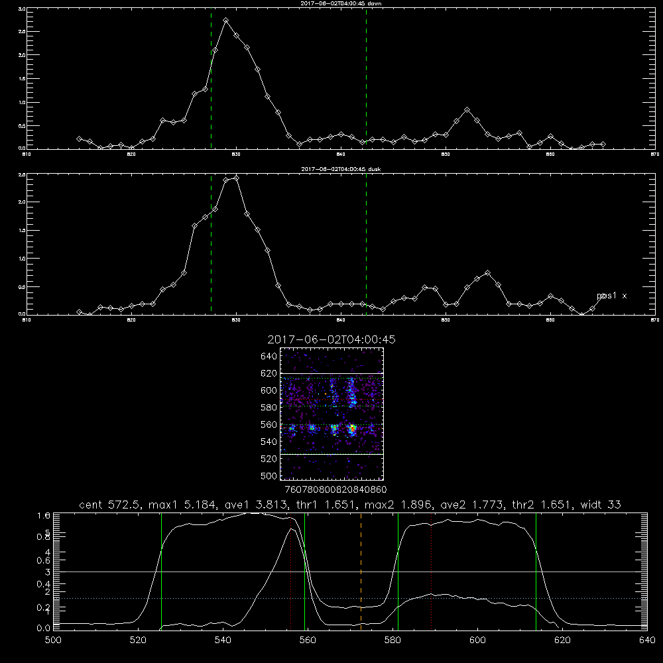This screenshot has height=663, width=663.
Task: Click the 'cent 572.5' statistics title line
Action: tap(350, 505)
